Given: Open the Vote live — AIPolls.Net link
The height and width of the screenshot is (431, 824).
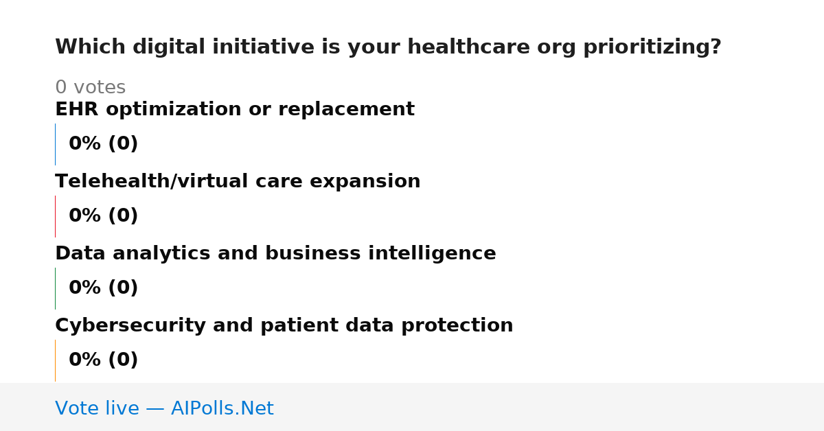Looking at the screenshot, I should click(x=164, y=409).
